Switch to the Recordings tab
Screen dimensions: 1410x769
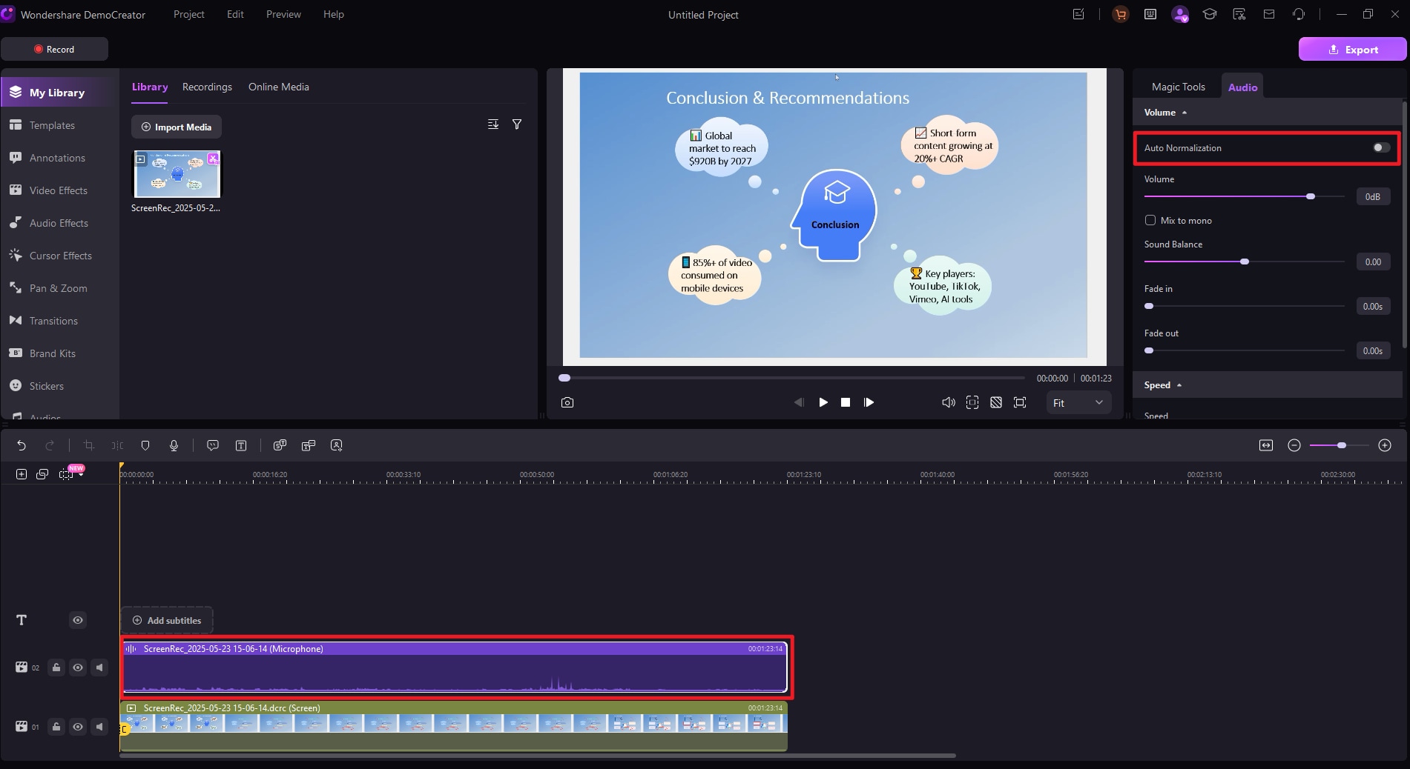(207, 87)
